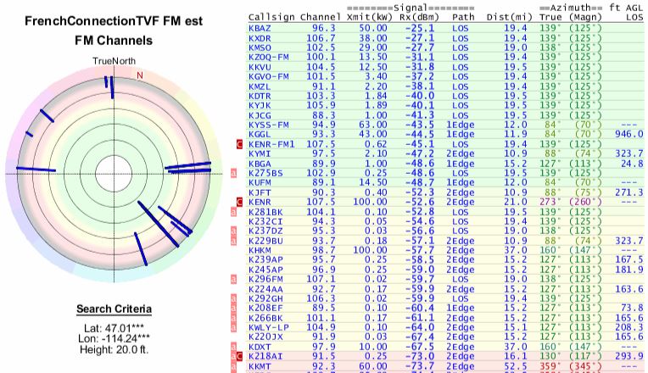Click the KHKM callsign
648x373 pixels.
[x=260, y=250]
